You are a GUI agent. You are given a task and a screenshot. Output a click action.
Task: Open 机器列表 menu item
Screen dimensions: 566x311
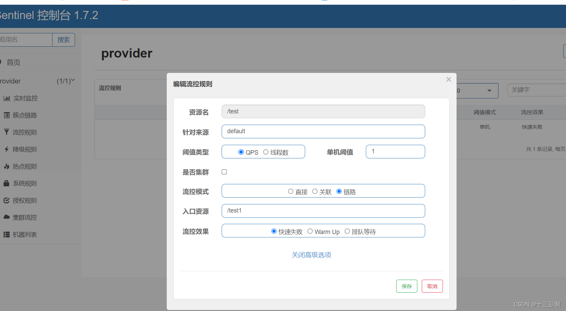tap(25, 234)
